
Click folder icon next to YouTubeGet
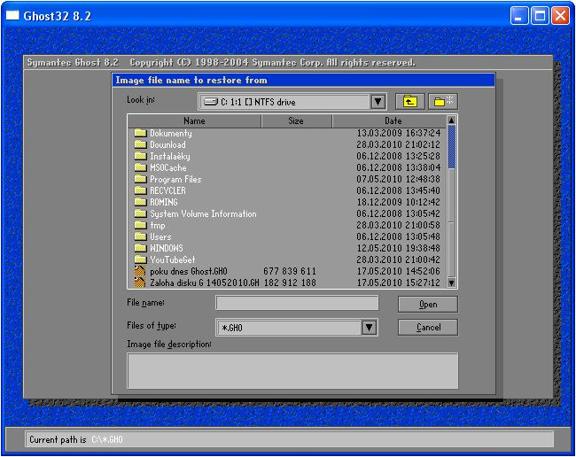(x=140, y=259)
